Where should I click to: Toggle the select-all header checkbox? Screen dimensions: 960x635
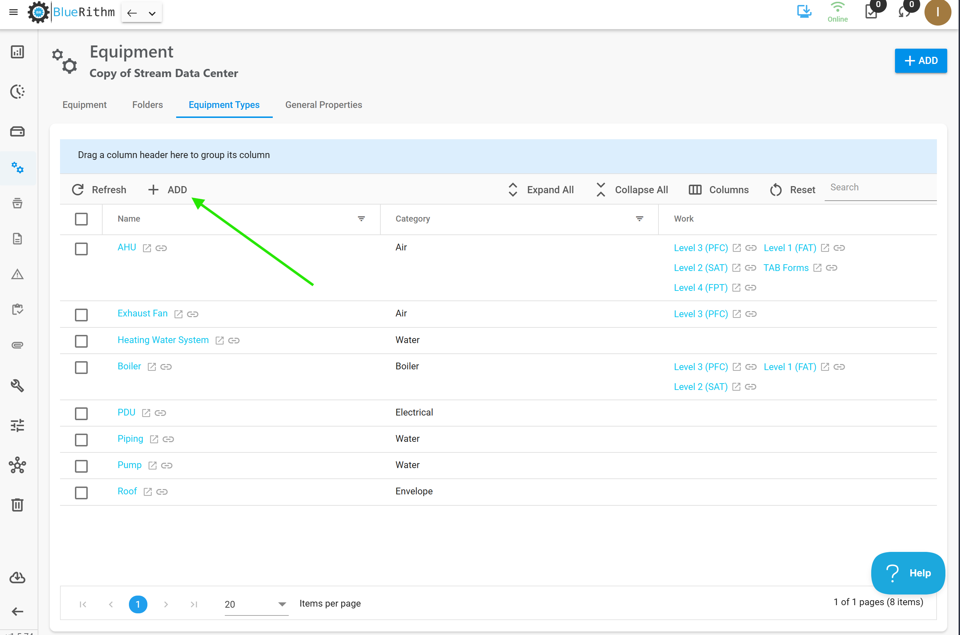pos(81,219)
